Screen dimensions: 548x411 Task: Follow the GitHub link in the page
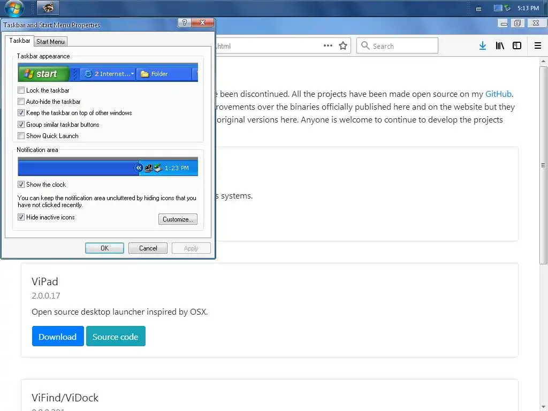(x=498, y=94)
